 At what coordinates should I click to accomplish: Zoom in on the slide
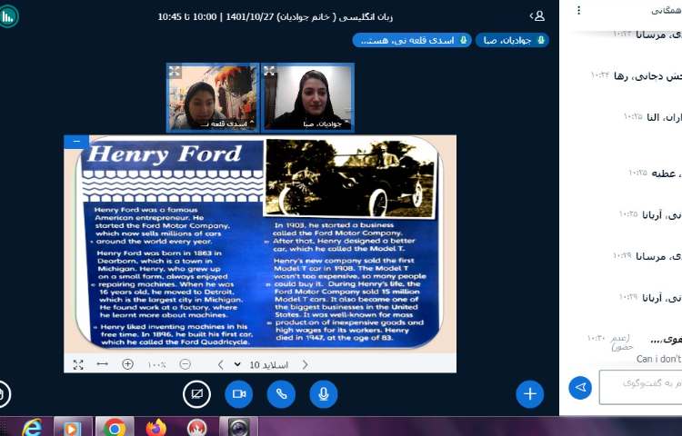coord(127,364)
